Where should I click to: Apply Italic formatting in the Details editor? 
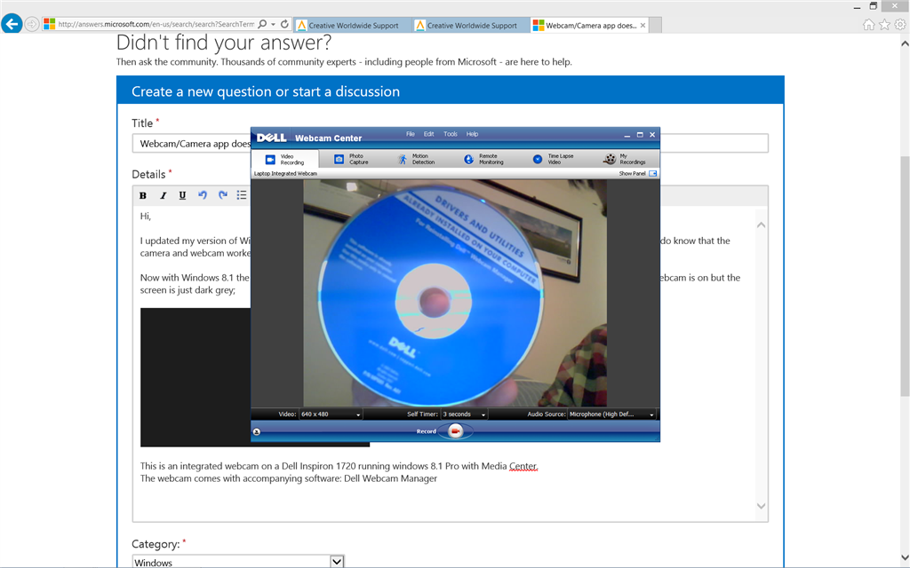(164, 195)
